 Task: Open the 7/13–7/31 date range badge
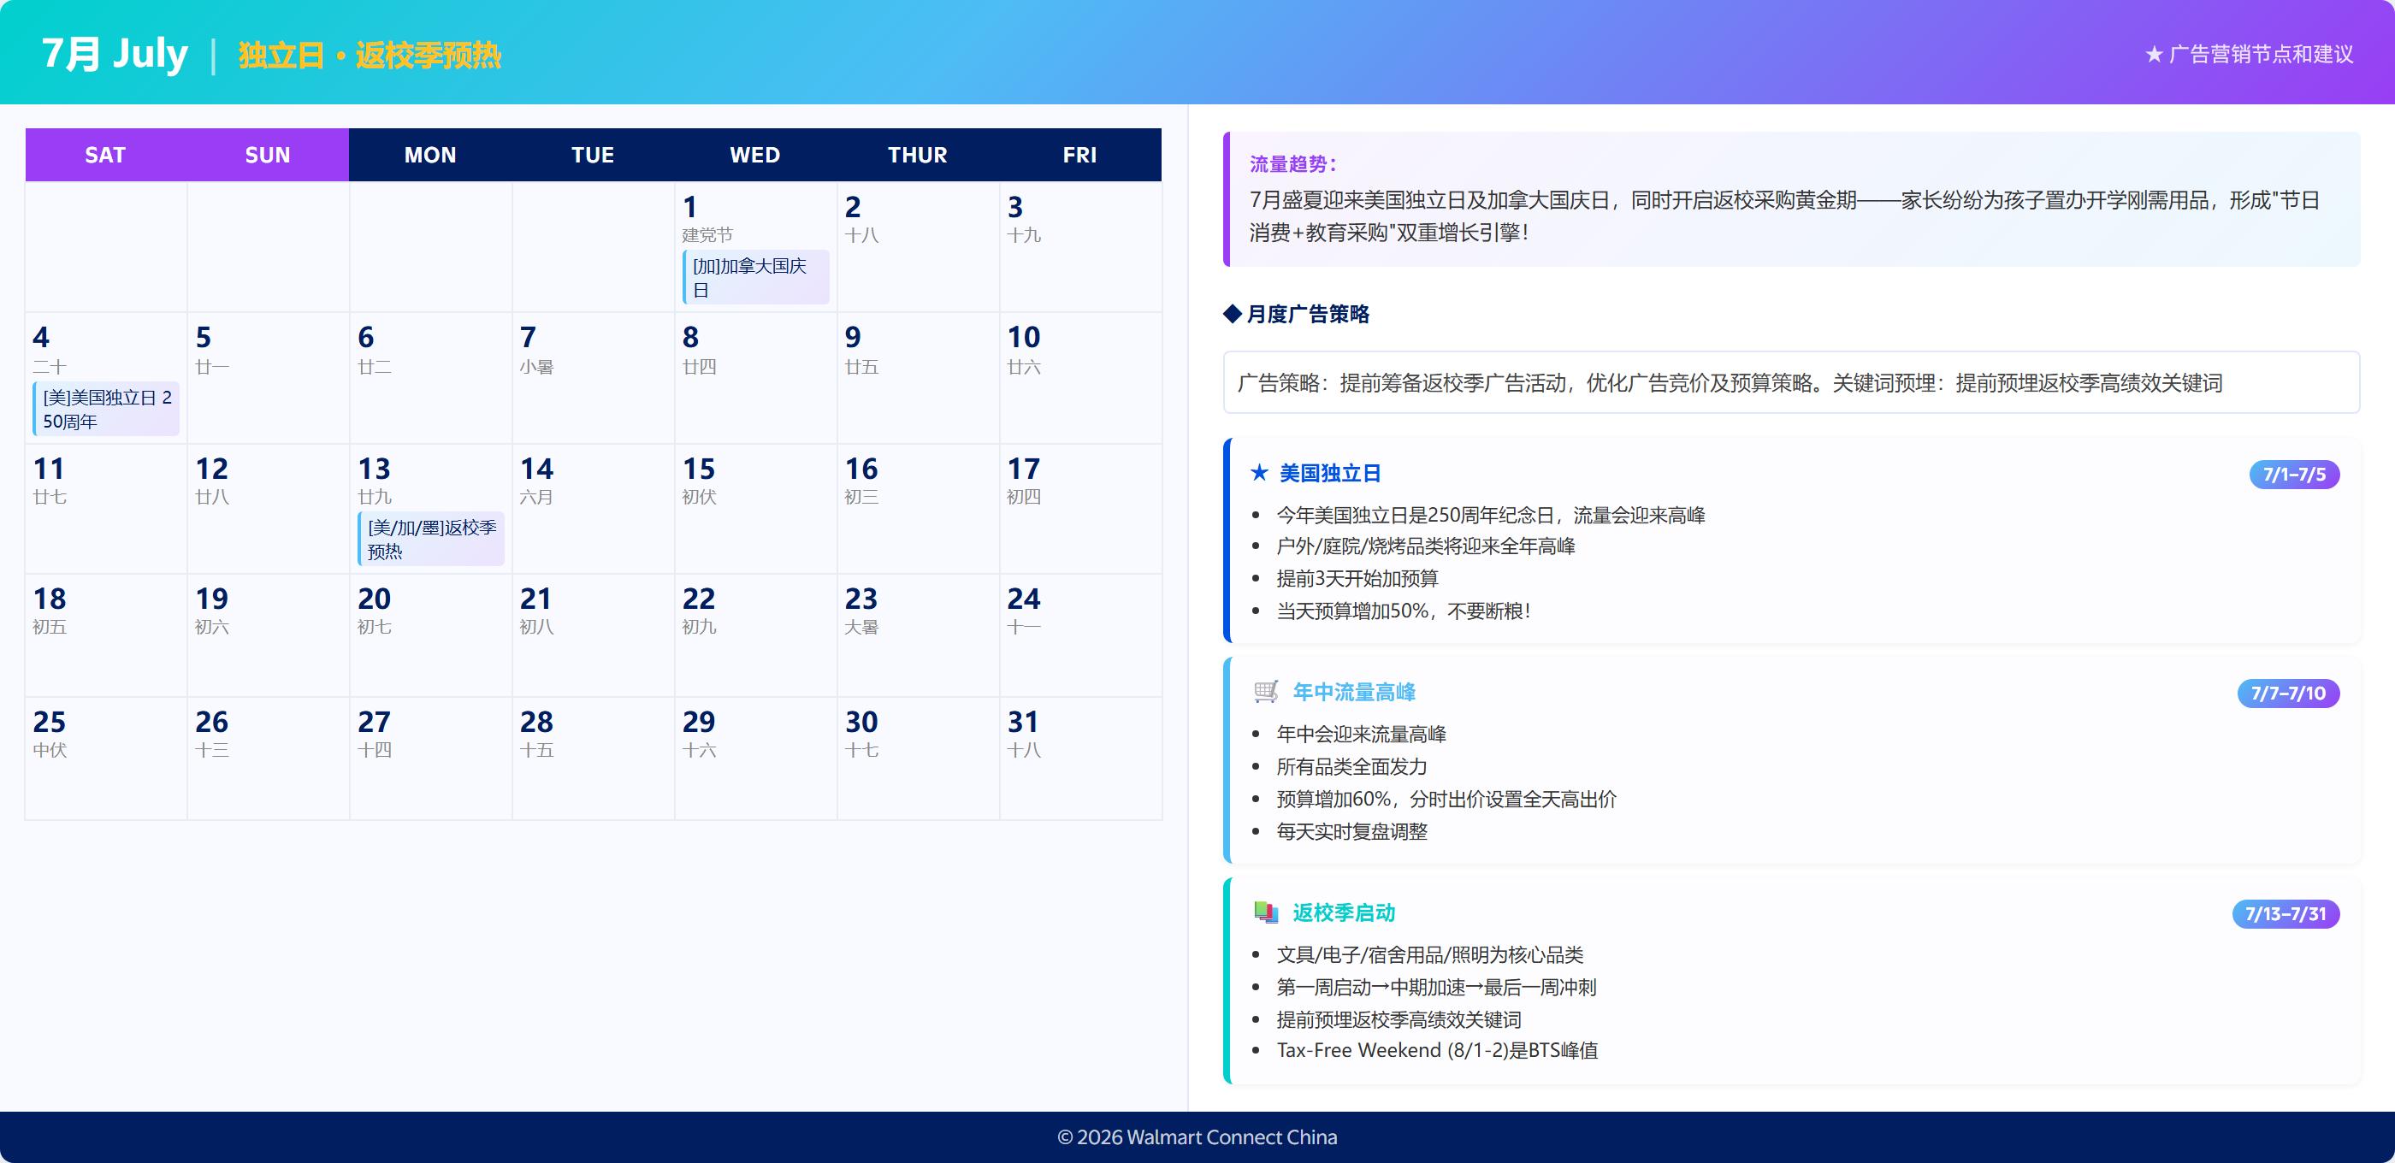click(2286, 913)
